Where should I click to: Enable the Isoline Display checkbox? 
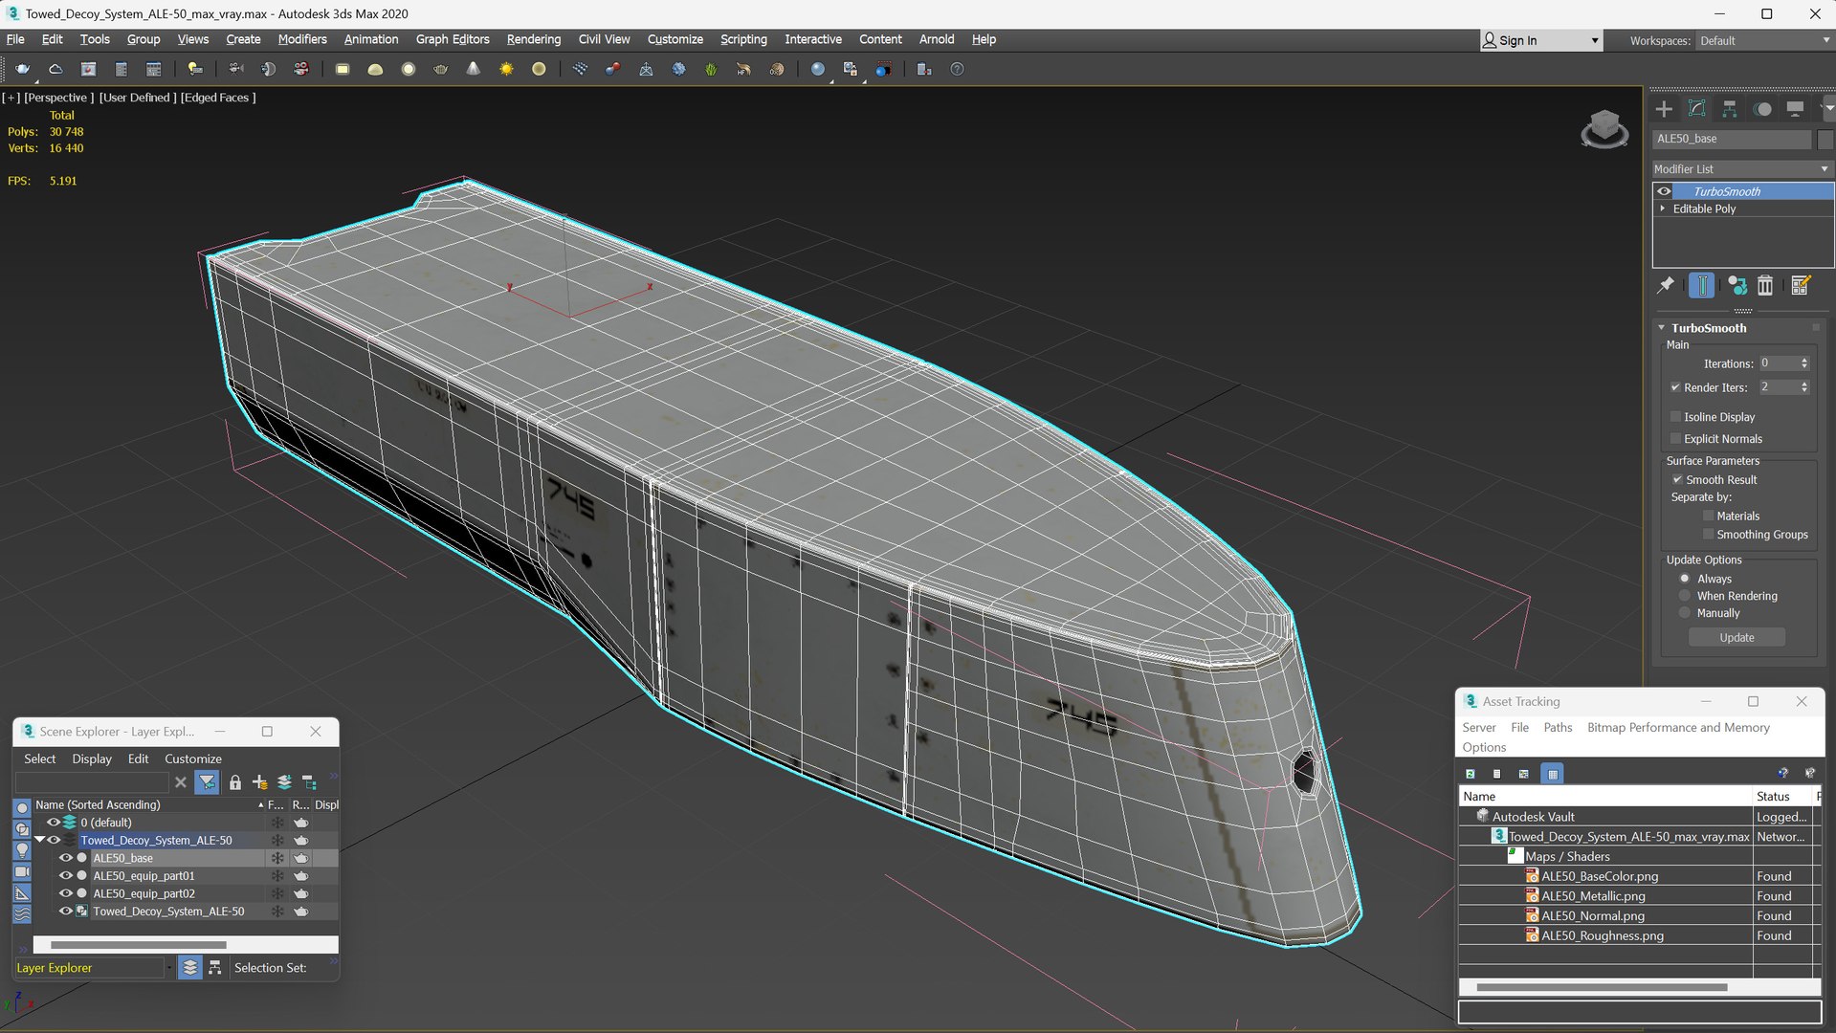pos(1675,417)
